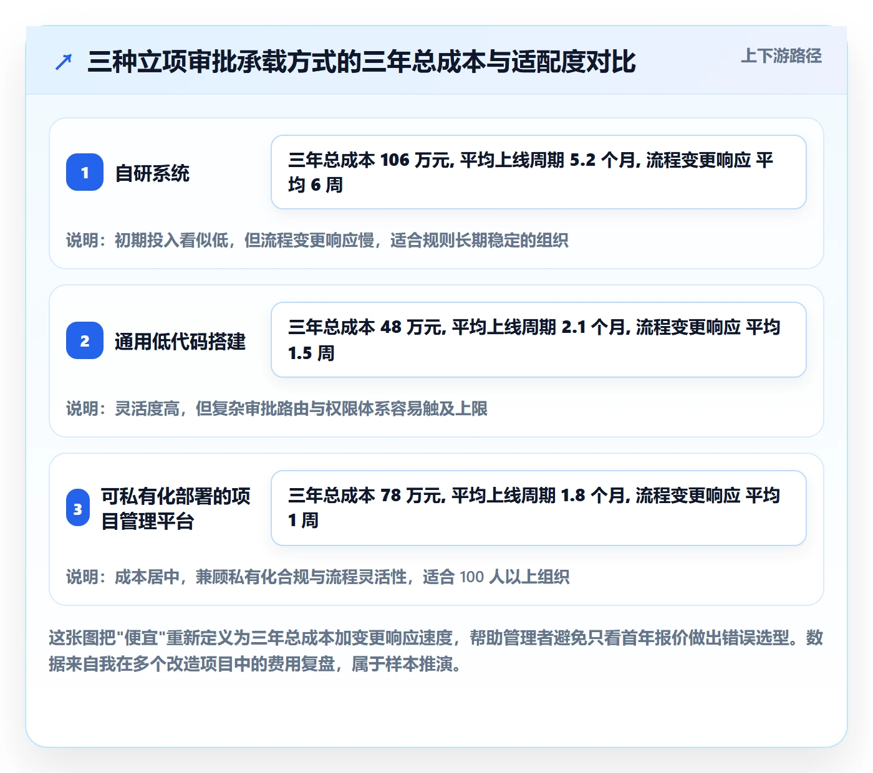The image size is (873, 773).
Task: Open the 三年总成本 106 万元 detail box
Action: [x=539, y=172]
